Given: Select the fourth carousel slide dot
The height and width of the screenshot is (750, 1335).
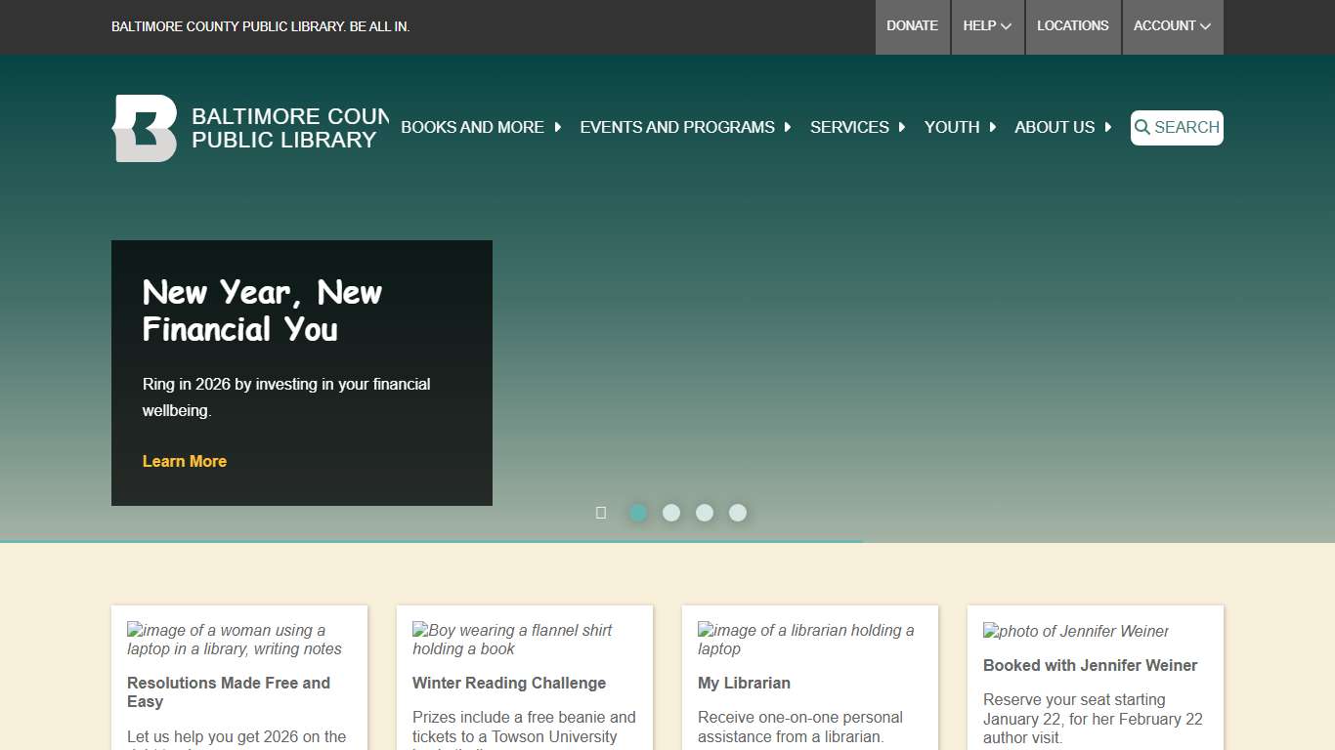Looking at the screenshot, I should pyautogui.click(x=738, y=513).
